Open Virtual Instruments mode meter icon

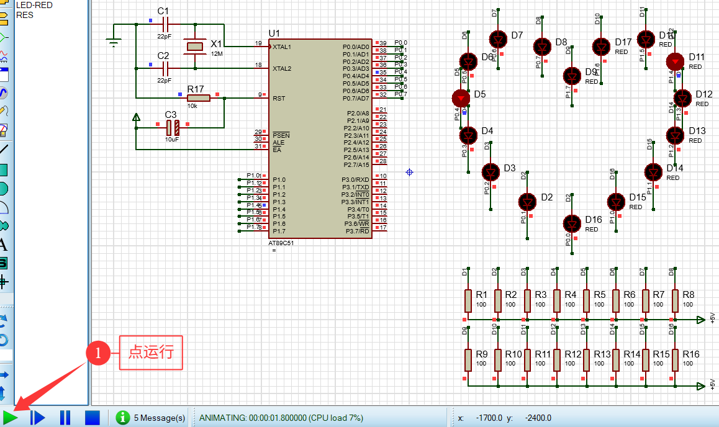point(3,130)
